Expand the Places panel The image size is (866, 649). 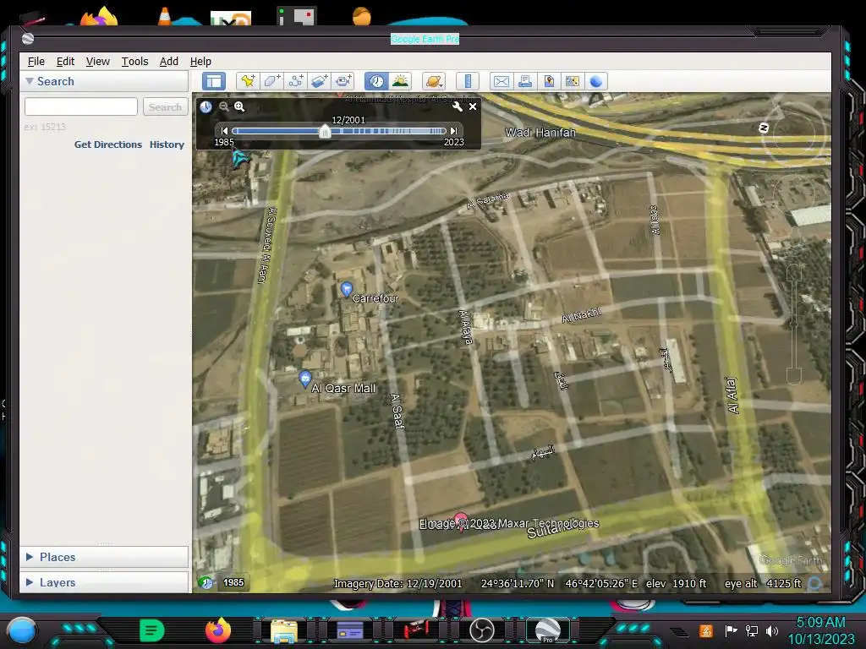coord(30,557)
